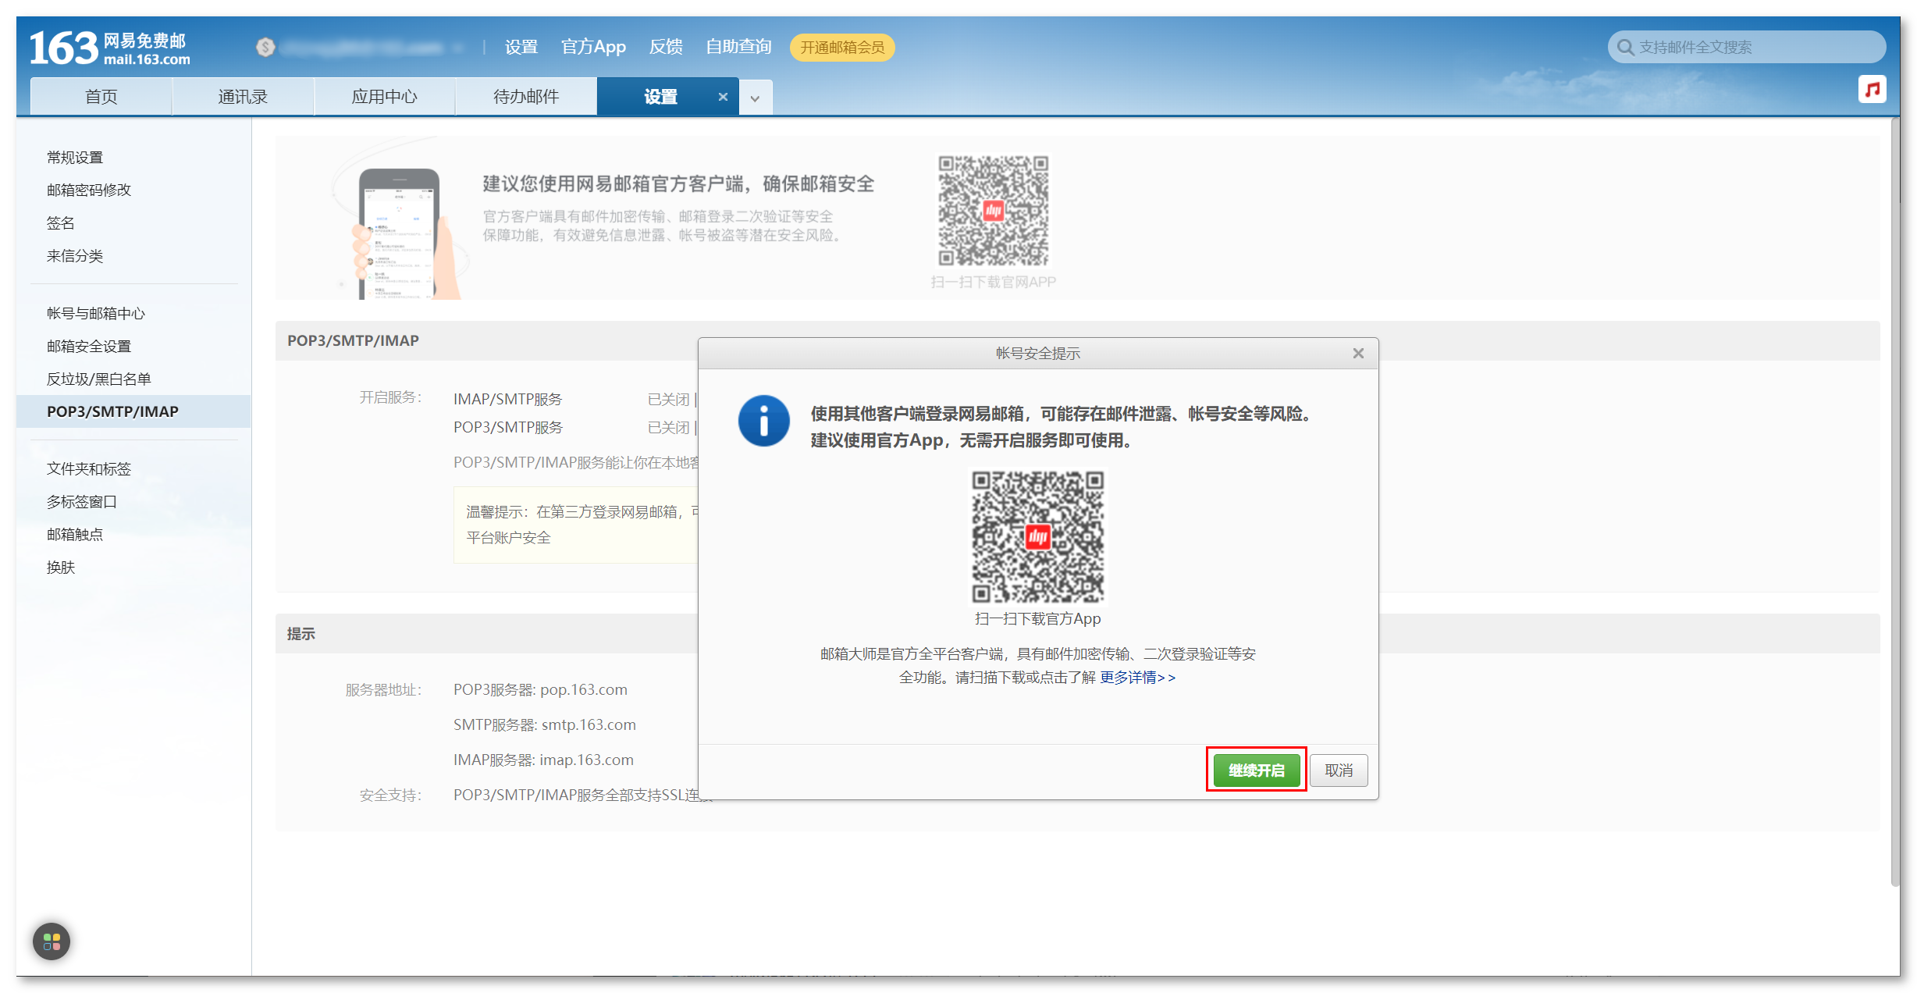Viewport: 1917px width, 993px height.
Task: Click the banner QR code for official app
Action: [x=993, y=211]
